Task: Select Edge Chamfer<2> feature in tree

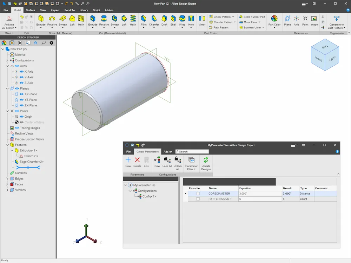Action: point(29,162)
